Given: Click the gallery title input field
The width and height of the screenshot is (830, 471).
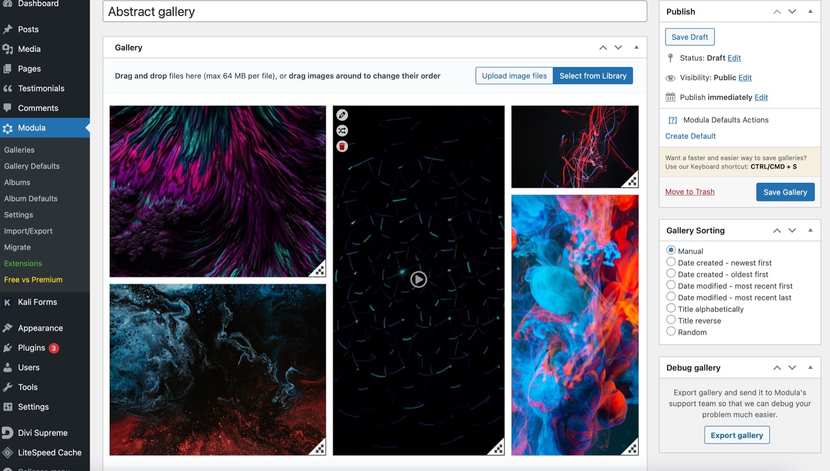Looking at the screenshot, I should pos(375,11).
